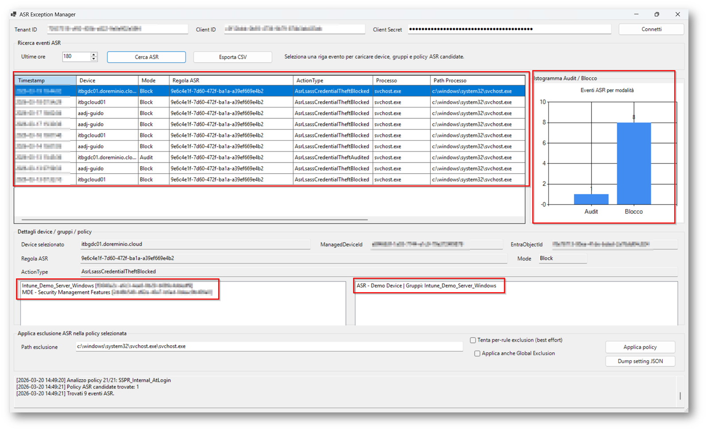Screen dimensions: 707x431
Task: Export events with Esporta CSV
Action: click(232, 57)
